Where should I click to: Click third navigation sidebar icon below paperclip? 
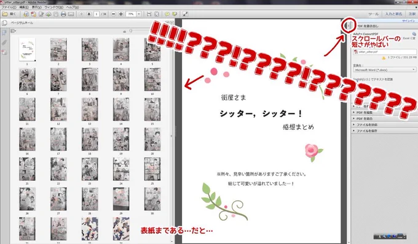[x=4, y=52]
